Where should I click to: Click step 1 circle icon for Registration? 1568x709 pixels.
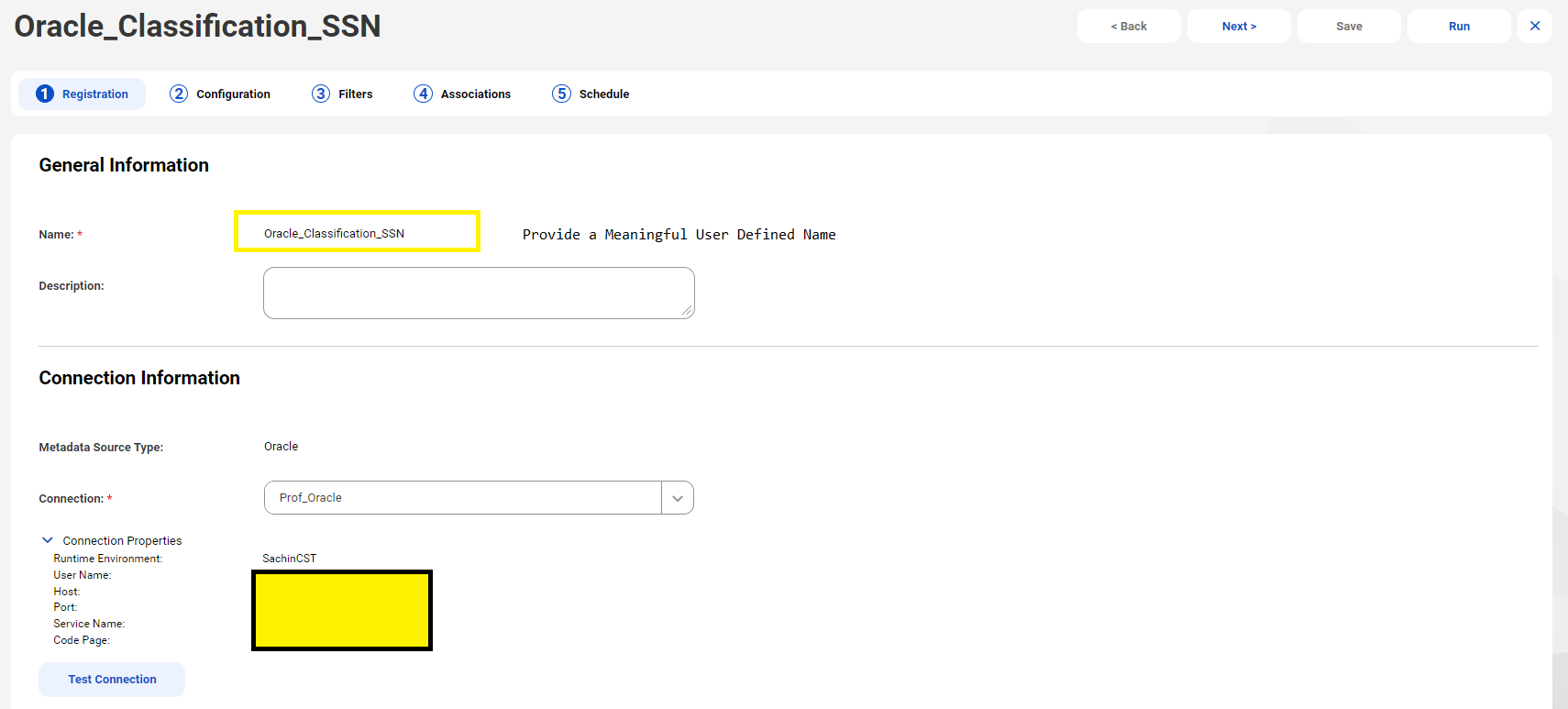[x=45, y=94]
